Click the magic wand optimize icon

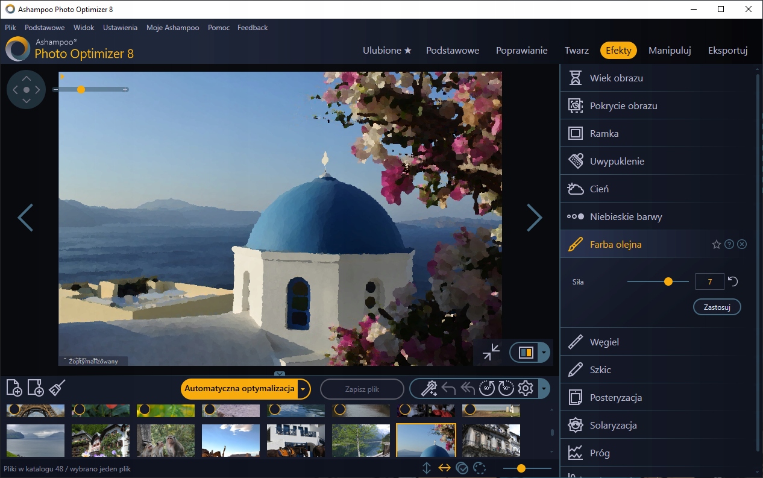click(x=429, y=388)
